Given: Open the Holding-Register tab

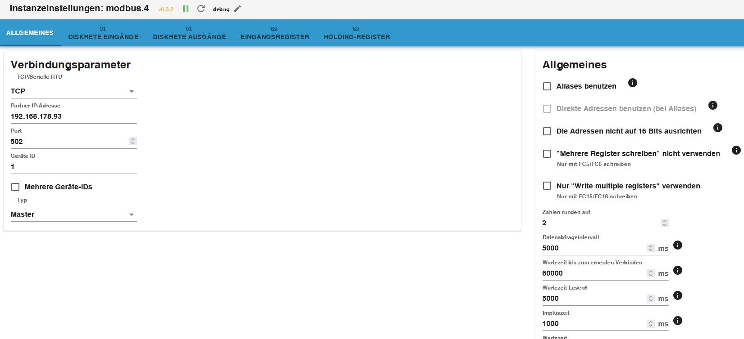Looking at the screenshot, I should tap(356, 33).
